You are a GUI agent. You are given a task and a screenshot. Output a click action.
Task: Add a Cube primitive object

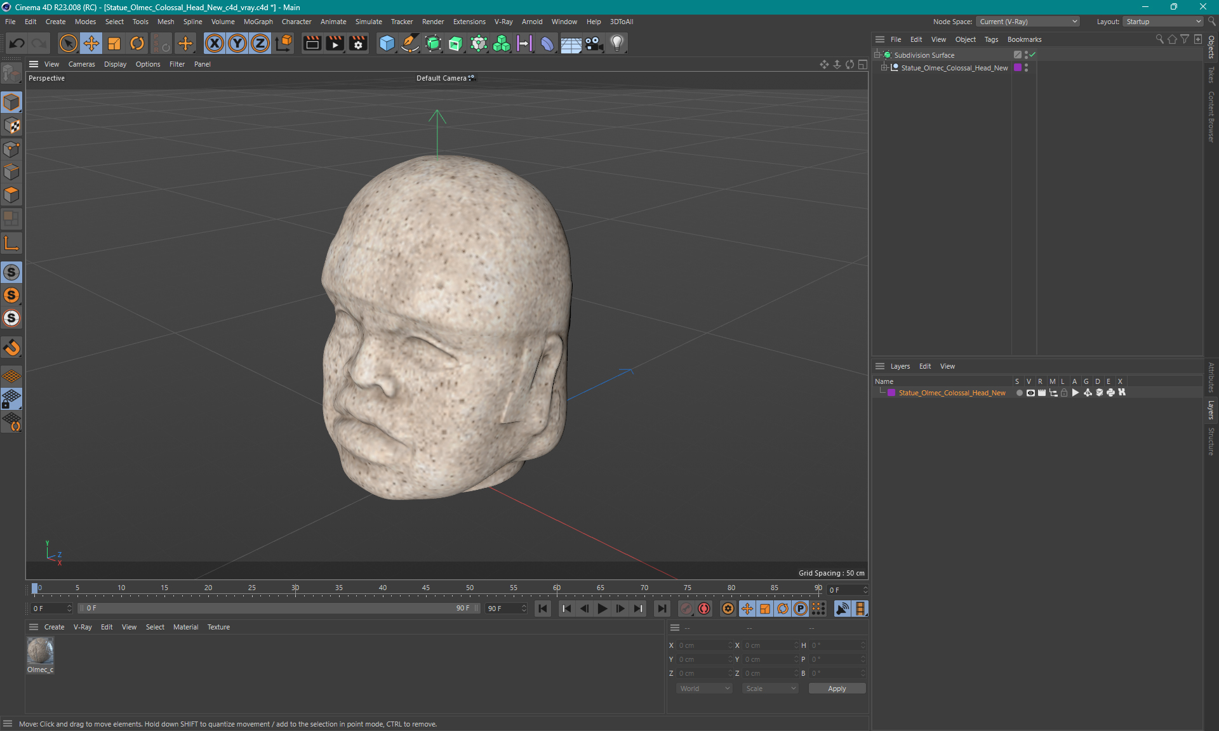[x=387, y=43]
